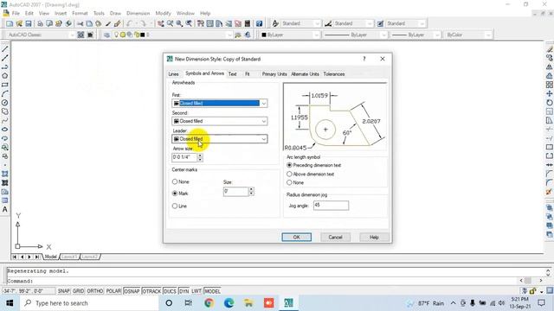Open the Second arrowhead dropdown
Screen dimensions: 554x311
(x=263, y=121)
